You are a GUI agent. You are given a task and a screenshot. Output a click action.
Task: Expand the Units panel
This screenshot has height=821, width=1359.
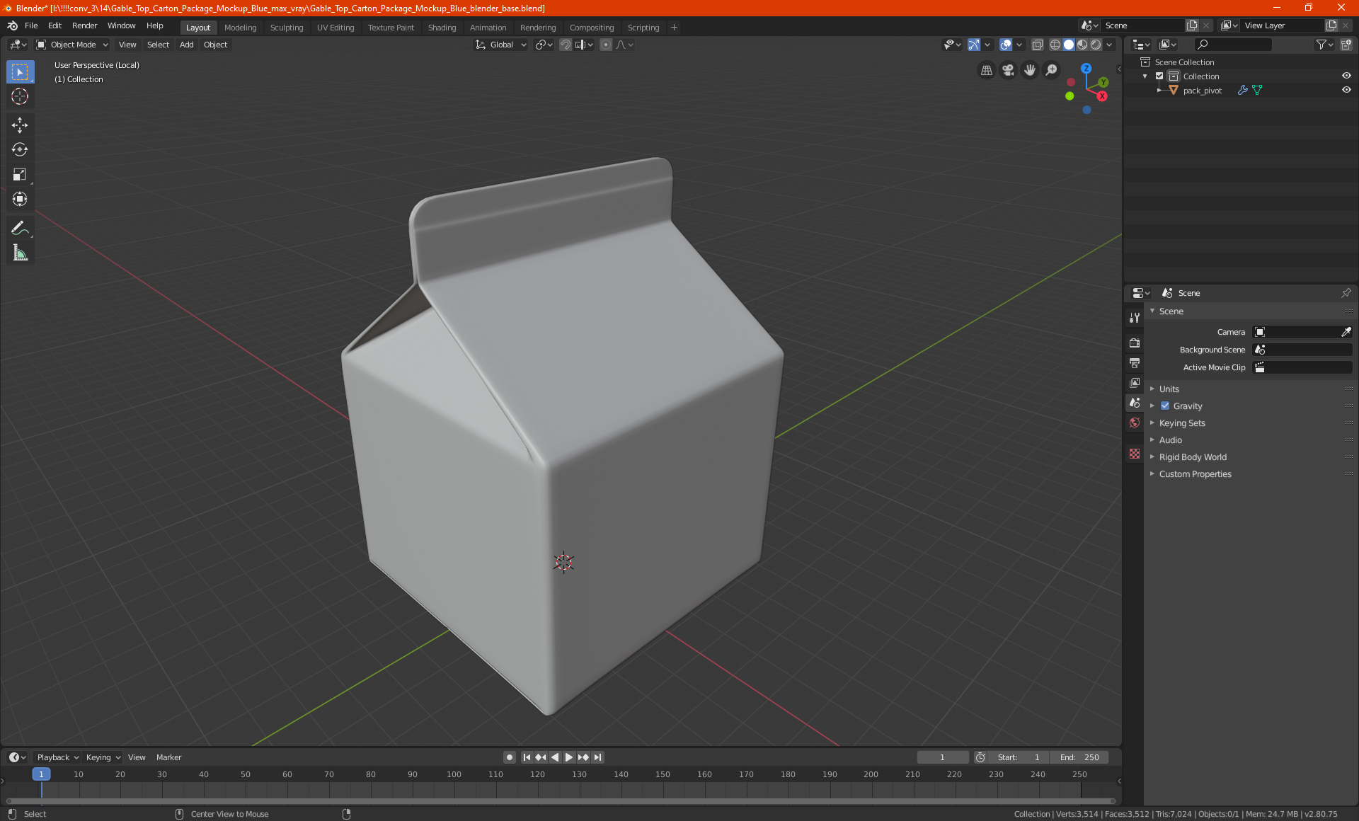pyautogui.click(x=1169, y=389)
